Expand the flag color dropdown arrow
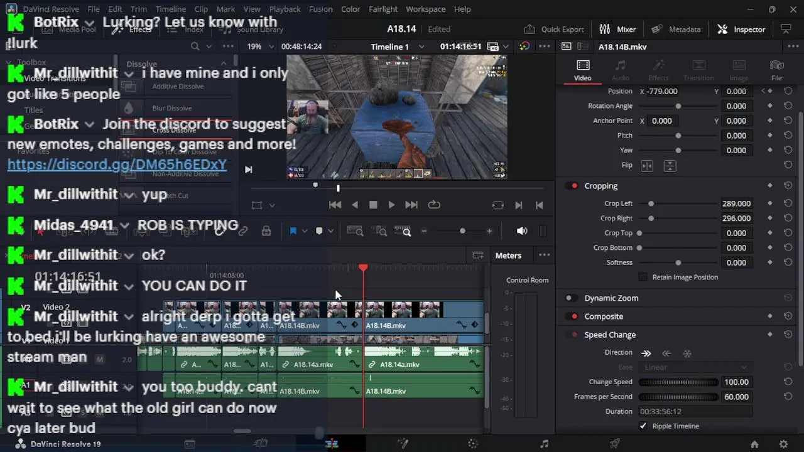Image resolution: width=804 pixels, height=452 pixels. click(x=305, y=231)
